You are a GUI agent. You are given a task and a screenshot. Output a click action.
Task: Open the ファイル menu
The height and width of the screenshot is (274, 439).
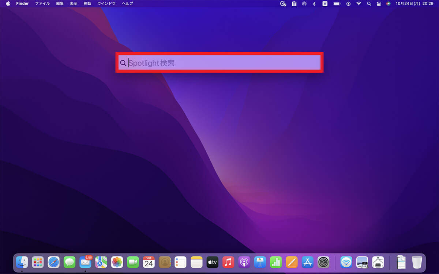tap(42, 3)
